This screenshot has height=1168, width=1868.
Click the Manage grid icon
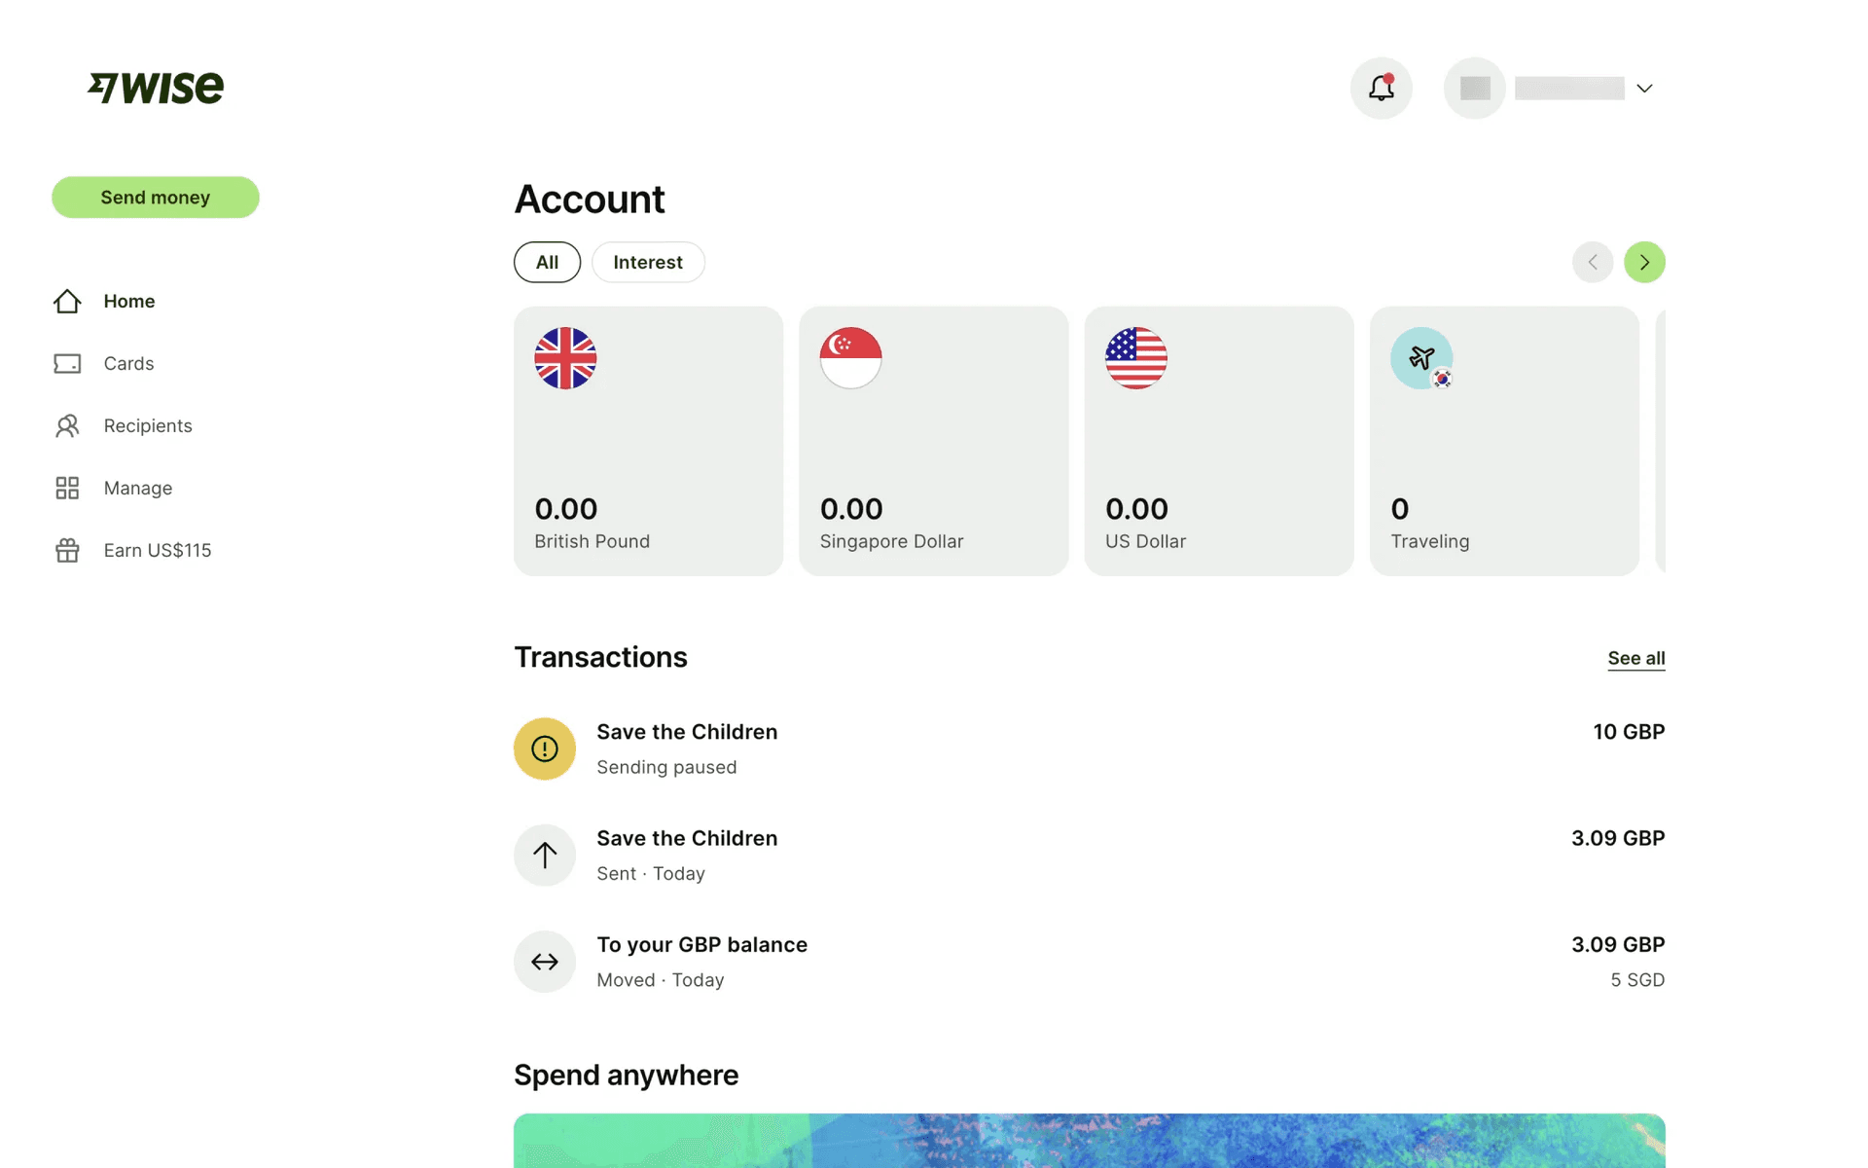(x=67, y=488)
